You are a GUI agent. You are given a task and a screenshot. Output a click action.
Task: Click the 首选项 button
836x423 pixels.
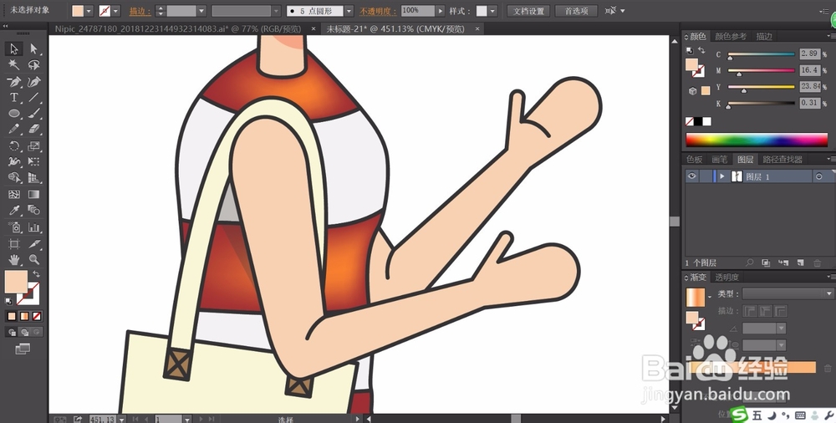coord(576,11)
